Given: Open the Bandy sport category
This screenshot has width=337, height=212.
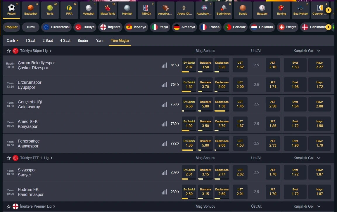Looking at the screenshot, I should coord(243,10).
